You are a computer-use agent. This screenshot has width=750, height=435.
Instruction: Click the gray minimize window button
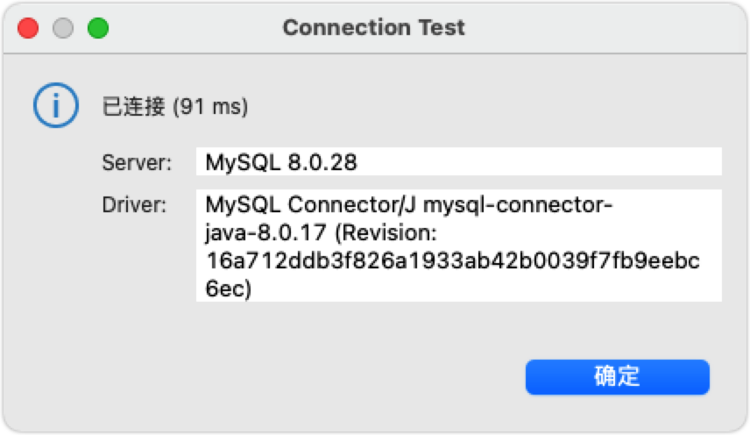coord(63,28)
